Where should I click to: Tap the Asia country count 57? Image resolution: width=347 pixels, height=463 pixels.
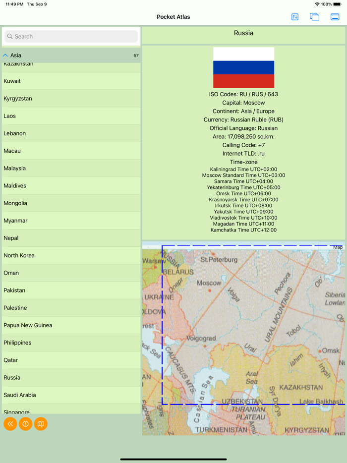136,56
